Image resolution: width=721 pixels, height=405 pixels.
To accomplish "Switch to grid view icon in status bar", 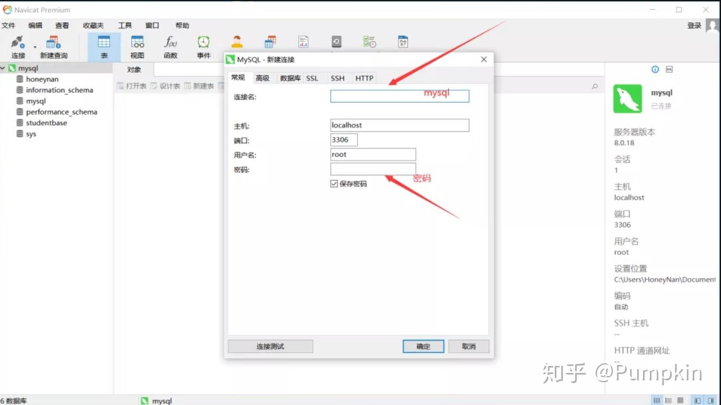I will click(x=680, y=401).
